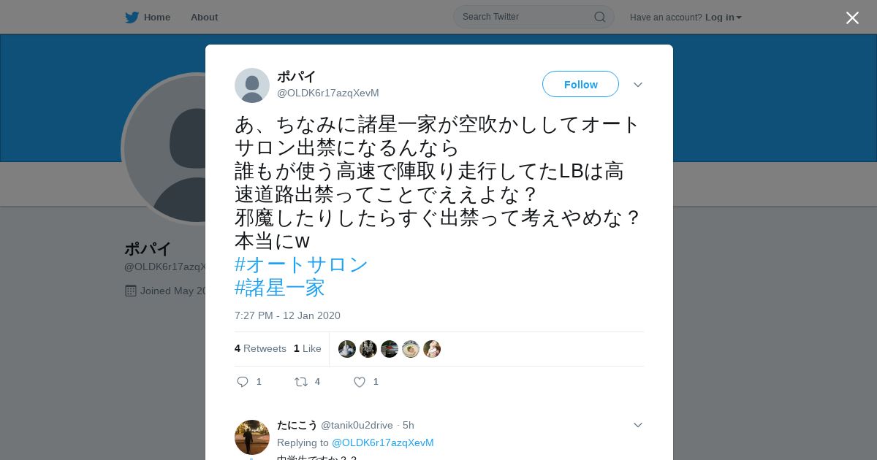Open the Log in dropdown
Image resolution: width=877 pixels, height=460 pixels.
point(724,17)
